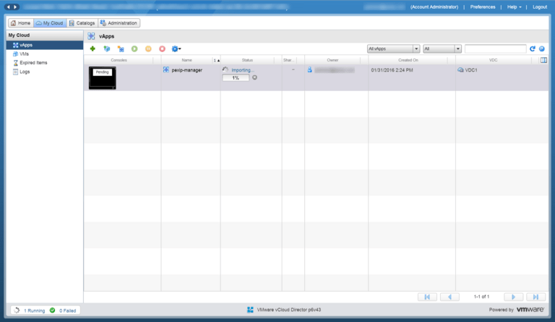The image size is (555, 322).
Task: Click the browser-style back arrow
Action: 9,6
